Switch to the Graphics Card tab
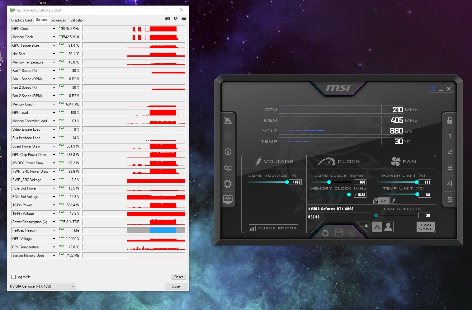This screenshot has width=472, height=310. 21,20
